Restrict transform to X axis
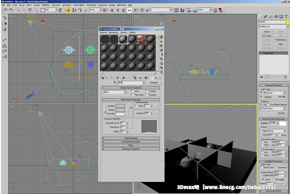Image resolution: width=290 pixels, height=194 pixels. 112,10
